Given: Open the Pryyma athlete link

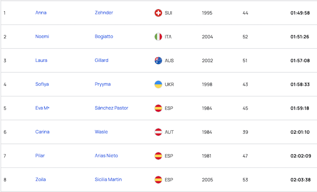Looking at the screenshot, I should tap(103, 84).
